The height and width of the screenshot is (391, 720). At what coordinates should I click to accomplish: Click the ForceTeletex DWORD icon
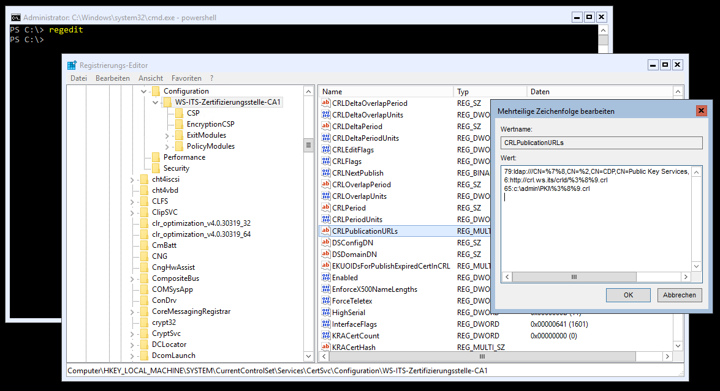point(326,300)
